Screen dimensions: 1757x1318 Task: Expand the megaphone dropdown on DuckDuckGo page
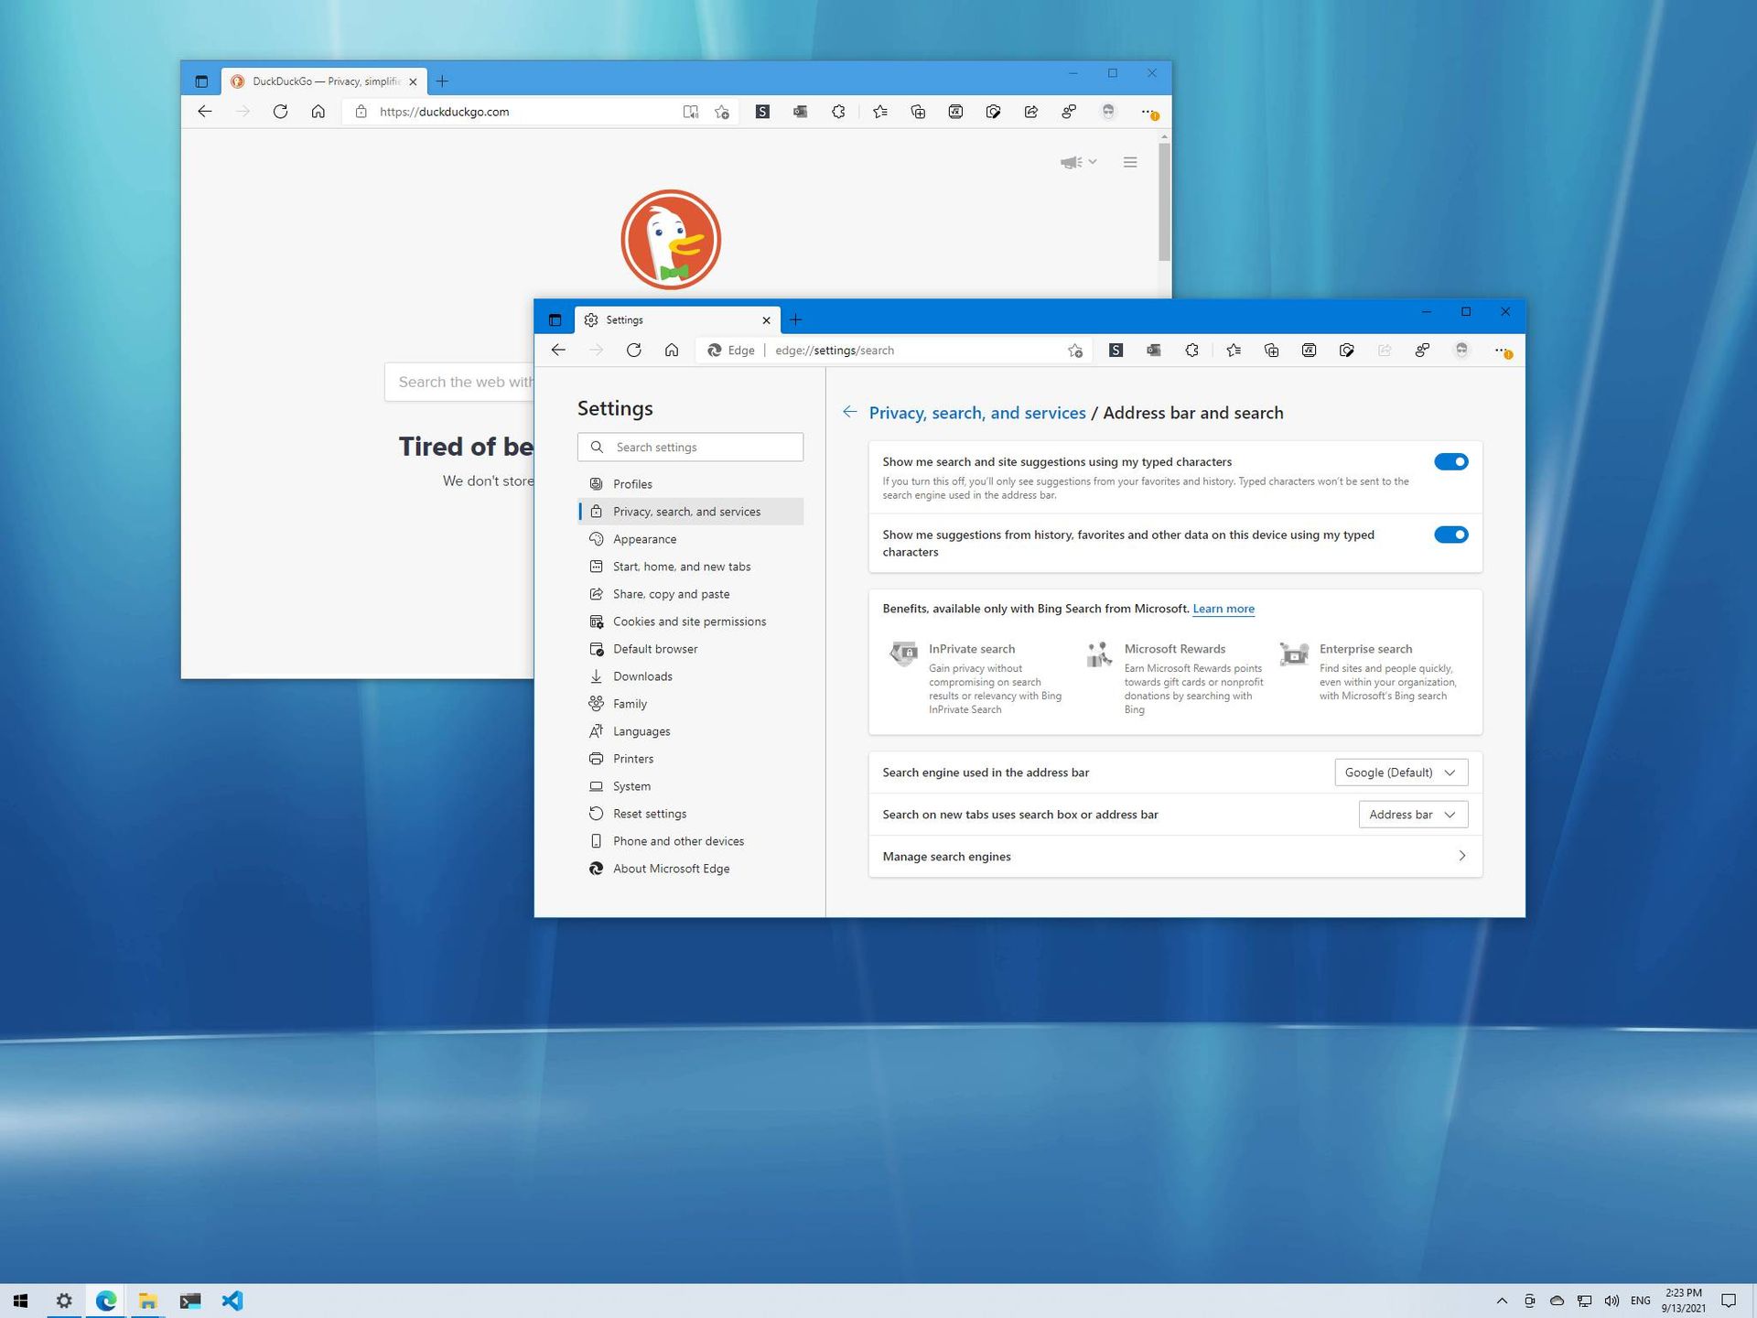point(1080,162)
